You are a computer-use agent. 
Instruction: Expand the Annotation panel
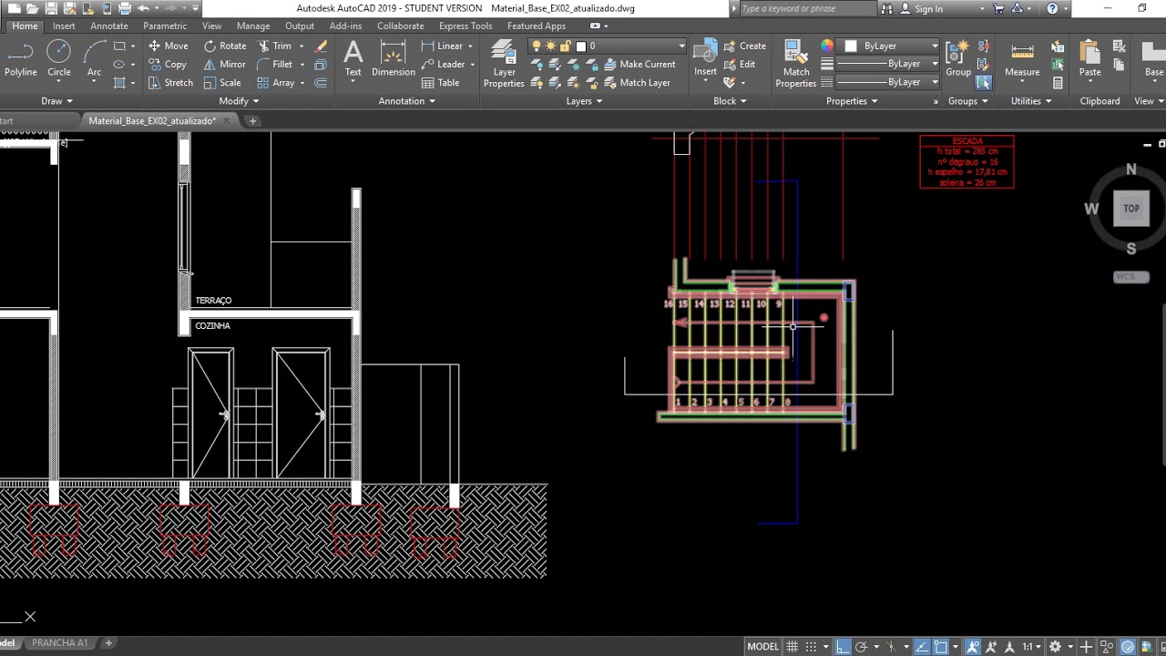[407, 101]
